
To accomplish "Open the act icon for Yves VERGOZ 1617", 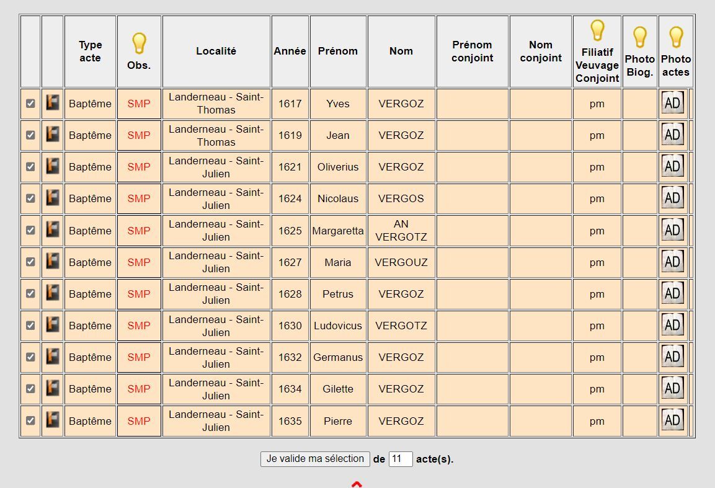I will click(53, 102).
